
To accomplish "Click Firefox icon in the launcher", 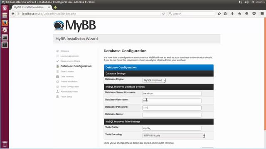I will pos(5,23).
